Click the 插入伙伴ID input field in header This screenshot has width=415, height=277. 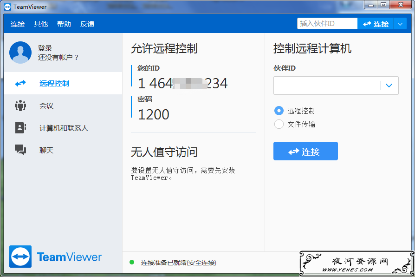click(327, 24)
